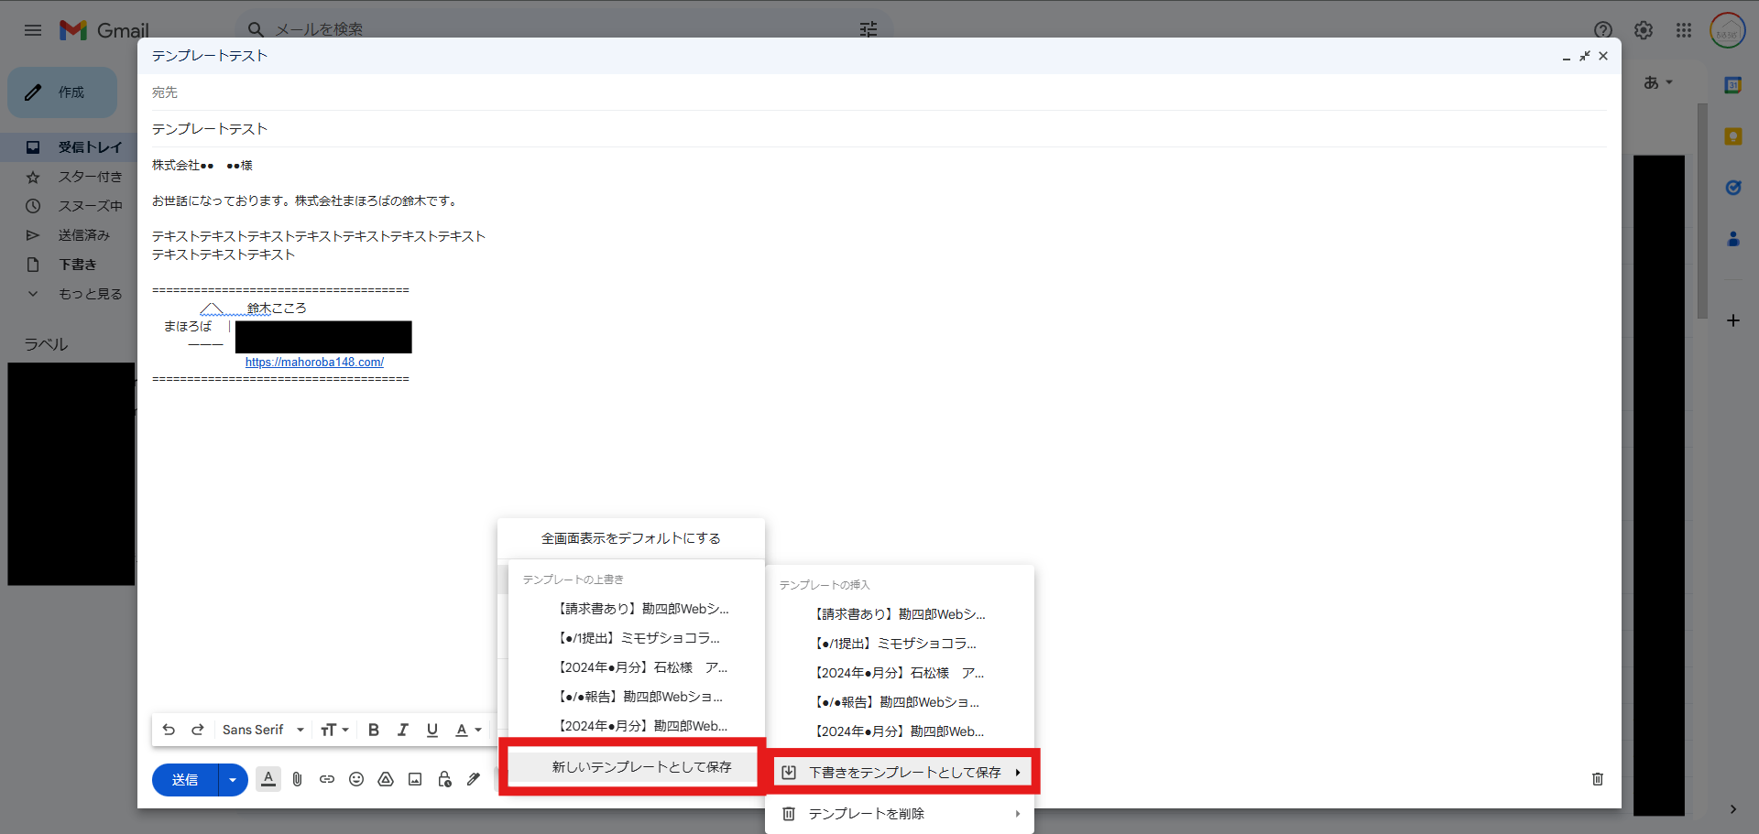Click the attach files paperclip icon

tap(298, 779)
